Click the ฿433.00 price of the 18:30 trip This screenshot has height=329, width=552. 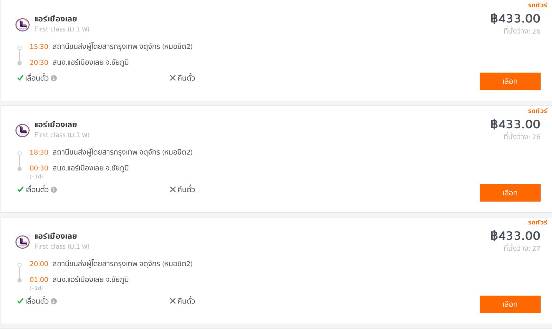tap(515, 124)
